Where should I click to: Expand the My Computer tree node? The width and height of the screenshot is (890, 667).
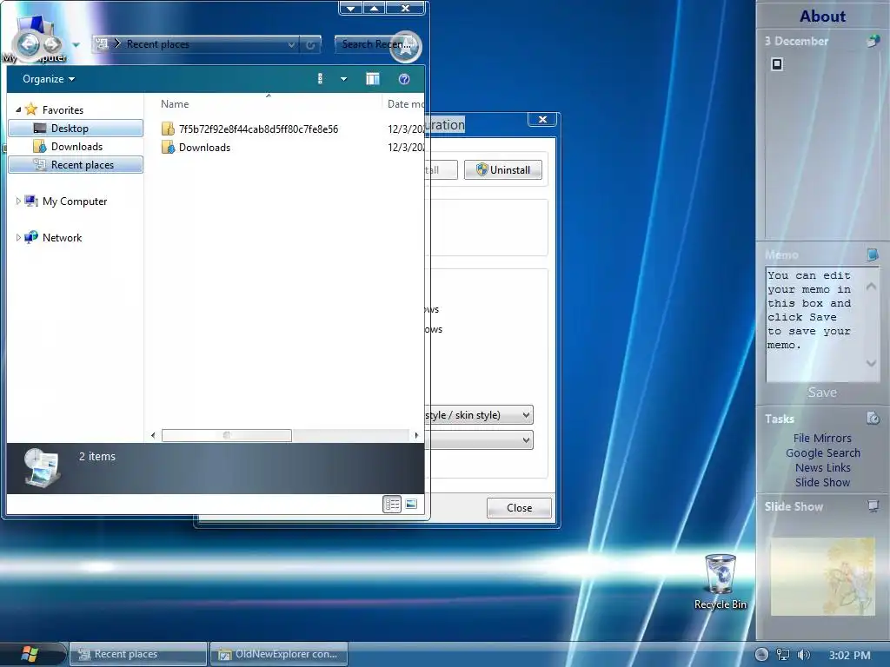(x=18, y=201)
